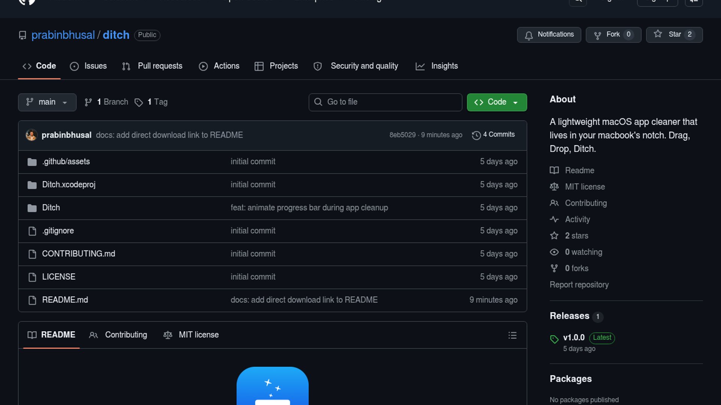The image size is (721, 405).
Task: Open the .github/assets folder
Action: pyautogui.click(x=66, y=162)
